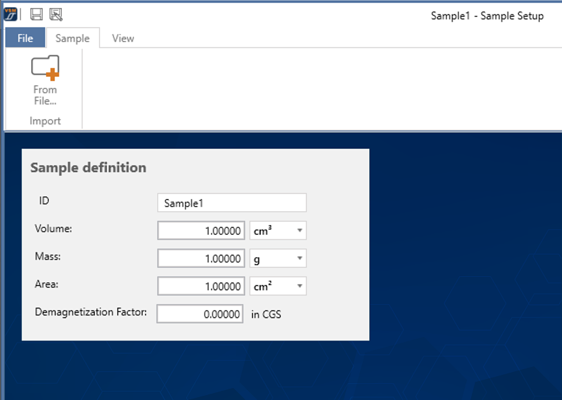The image size is (562, 400).
Task: Click the Mass: label
Action: (48, 257)
